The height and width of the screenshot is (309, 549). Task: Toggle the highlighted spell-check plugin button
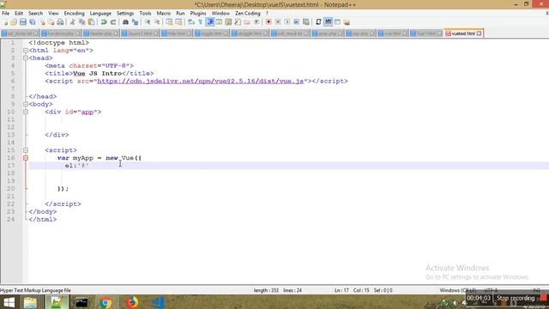point(328,22)
